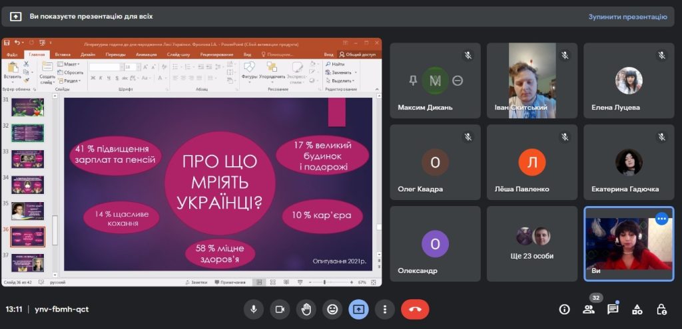
Task: Open the chat messages panel
Action: pyautogui.click(x=613, y=309)
